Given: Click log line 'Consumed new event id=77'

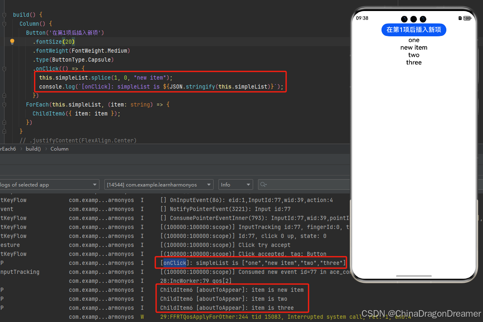Looking at the screenshot, I should pos(255,272).
